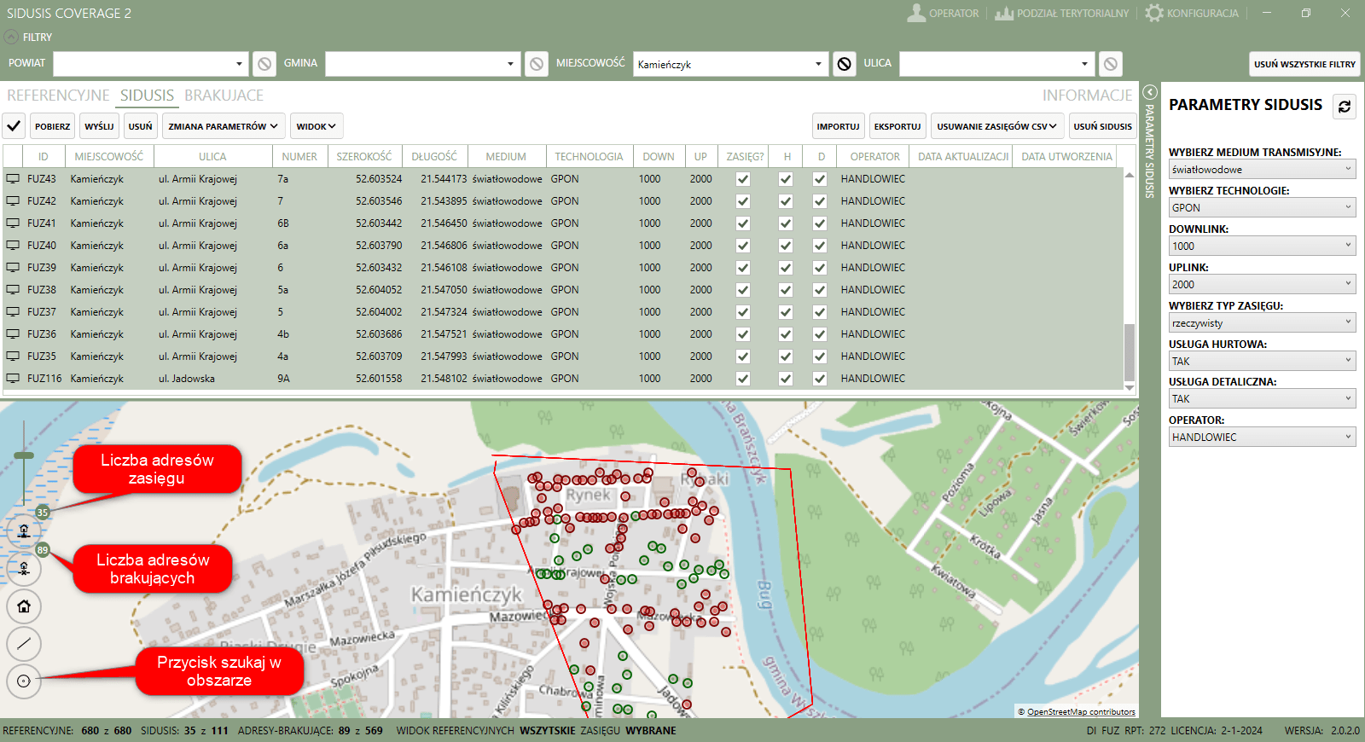Viewport: 1365px width, 742px height.
Task: Click the refresh icon beside PARAMETRY SIDUSIS
Action: pyautogui.click(x=1345, y=107)
